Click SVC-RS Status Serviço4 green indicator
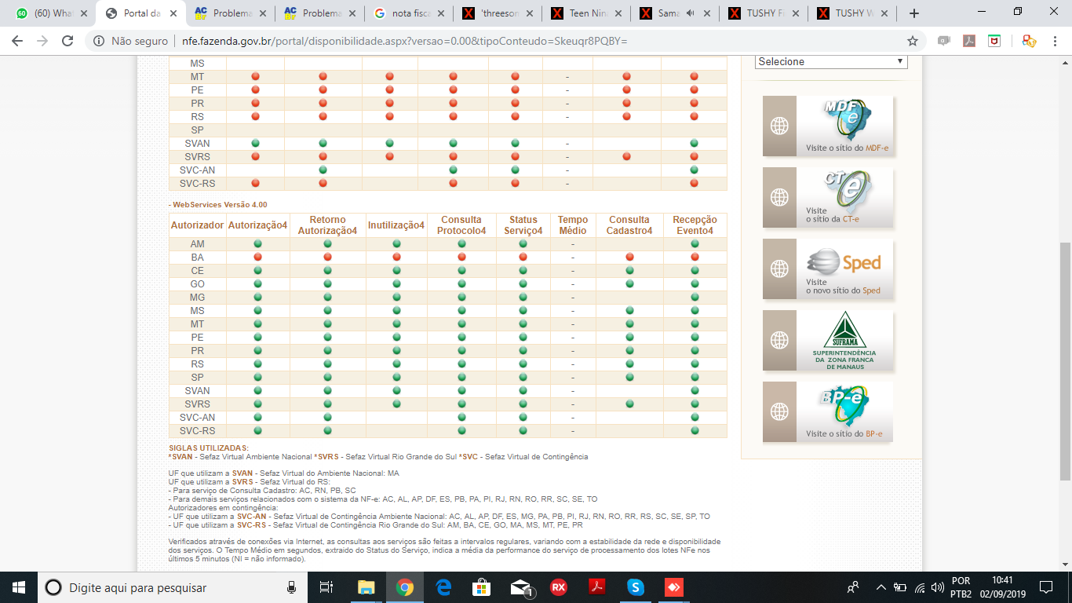The width and height of the screenshot is (1072, 603). tap(523, 430)
